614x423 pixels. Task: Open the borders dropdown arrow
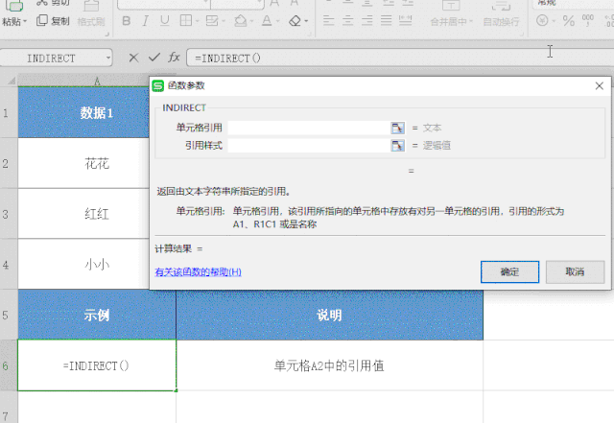click(197, 21)
